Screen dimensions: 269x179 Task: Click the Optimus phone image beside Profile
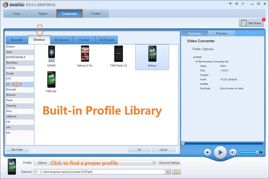click(x=12, y=167)
